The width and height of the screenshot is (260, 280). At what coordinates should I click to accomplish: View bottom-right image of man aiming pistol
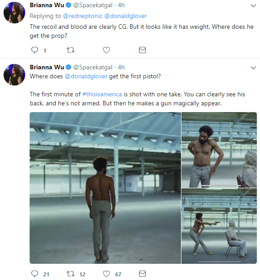coord(219,226)
